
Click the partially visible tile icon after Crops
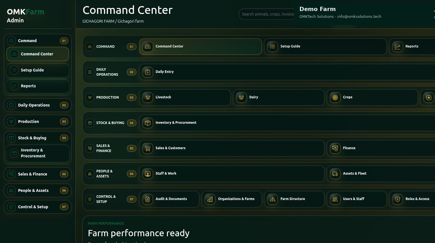(x=429, y=97)
